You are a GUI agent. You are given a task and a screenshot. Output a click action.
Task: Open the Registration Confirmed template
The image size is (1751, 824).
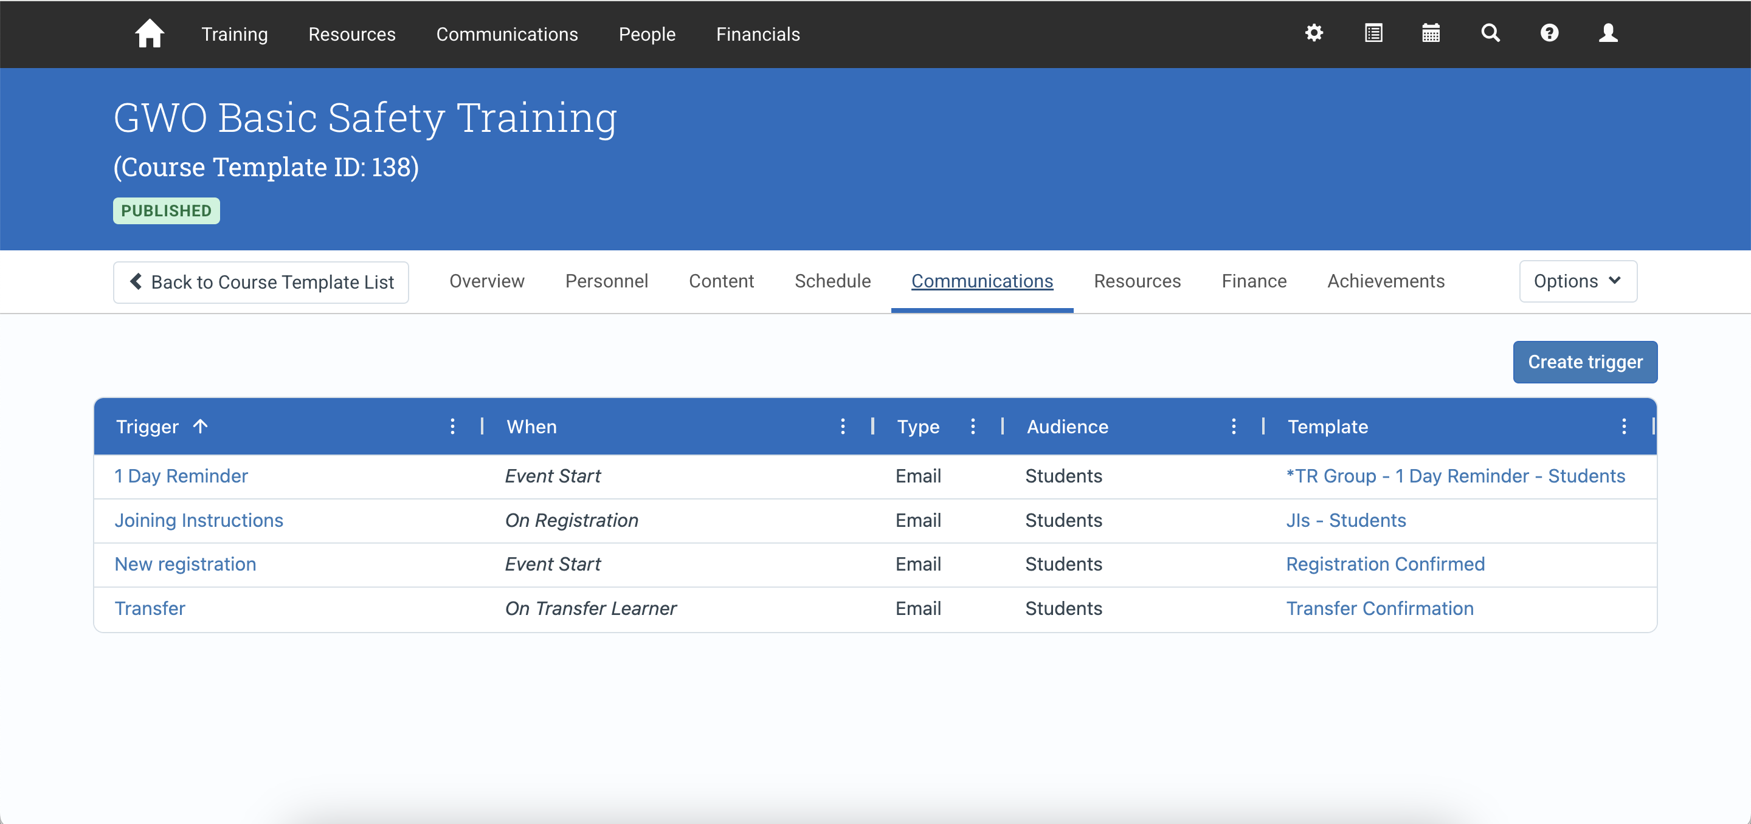click(1384, 565)
